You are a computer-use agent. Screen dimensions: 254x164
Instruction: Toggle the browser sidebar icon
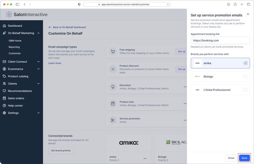[x=17, y=4]
